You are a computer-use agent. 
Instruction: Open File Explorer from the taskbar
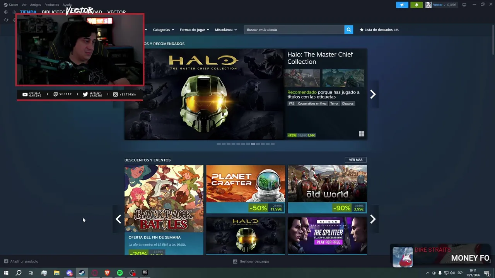coord(56,273)
